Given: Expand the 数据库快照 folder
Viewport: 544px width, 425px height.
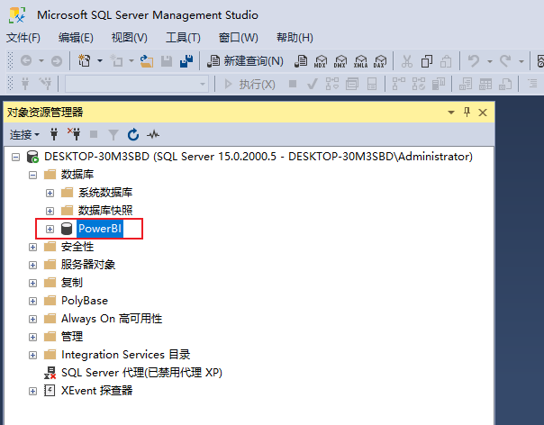Looking at the screenshot, I should point(50,211).
